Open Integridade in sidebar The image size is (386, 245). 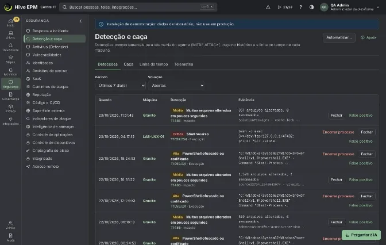coord(55,159)
